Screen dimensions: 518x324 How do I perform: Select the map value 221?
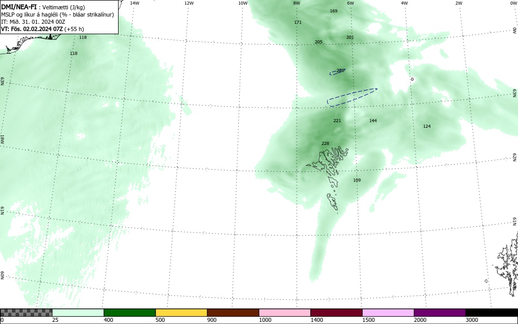[337, 121]
